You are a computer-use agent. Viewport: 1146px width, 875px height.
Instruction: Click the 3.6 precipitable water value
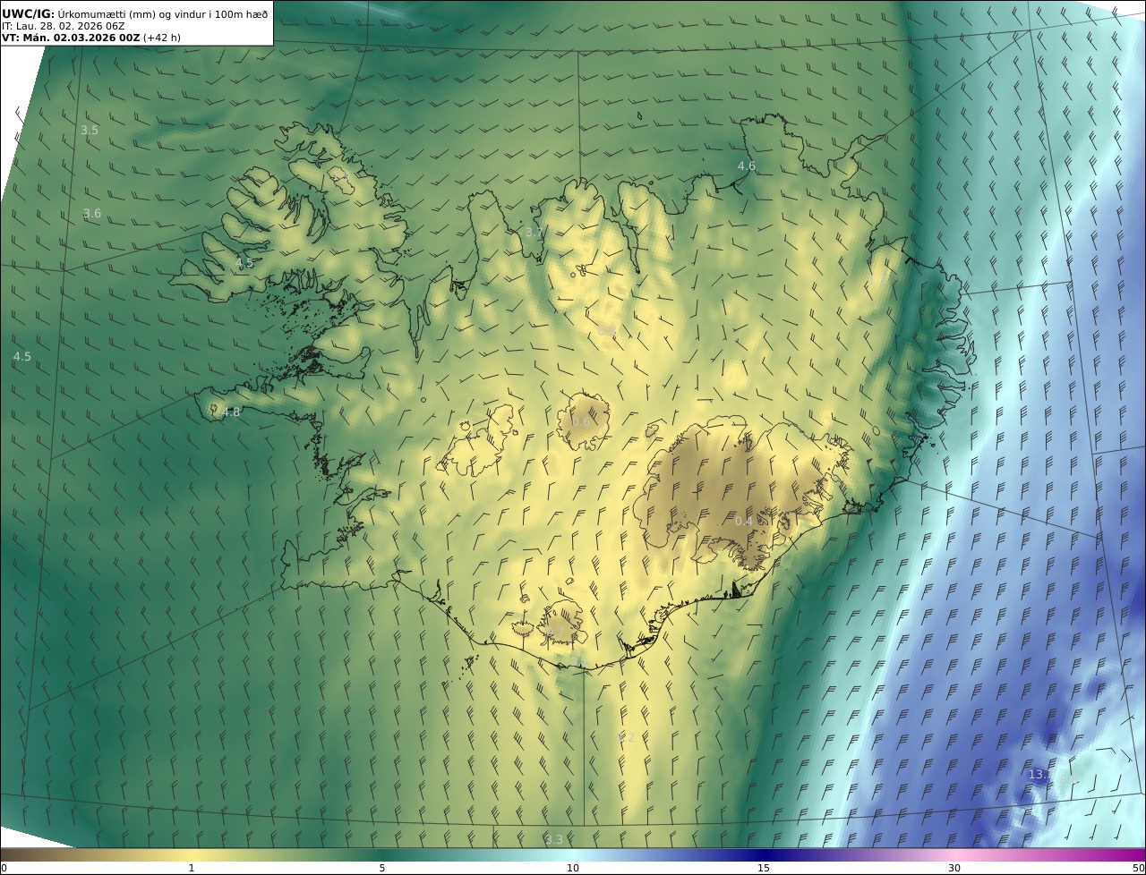tap(92, 214)
